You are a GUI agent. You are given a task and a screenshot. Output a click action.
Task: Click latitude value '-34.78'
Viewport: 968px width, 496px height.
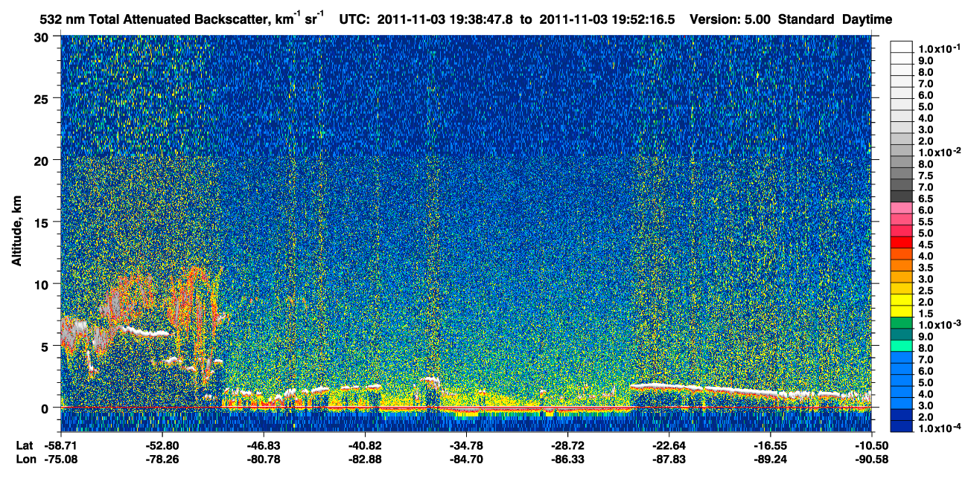click(466, 445)
